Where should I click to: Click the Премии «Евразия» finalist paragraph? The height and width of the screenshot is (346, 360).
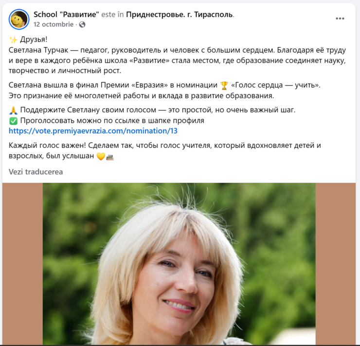pos(164,90)
